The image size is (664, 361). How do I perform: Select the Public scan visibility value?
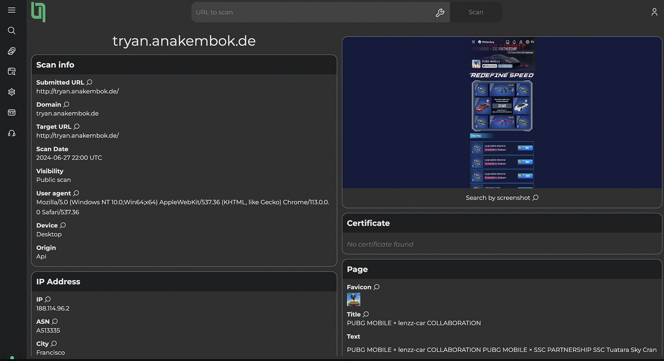[x=53, y=180]
